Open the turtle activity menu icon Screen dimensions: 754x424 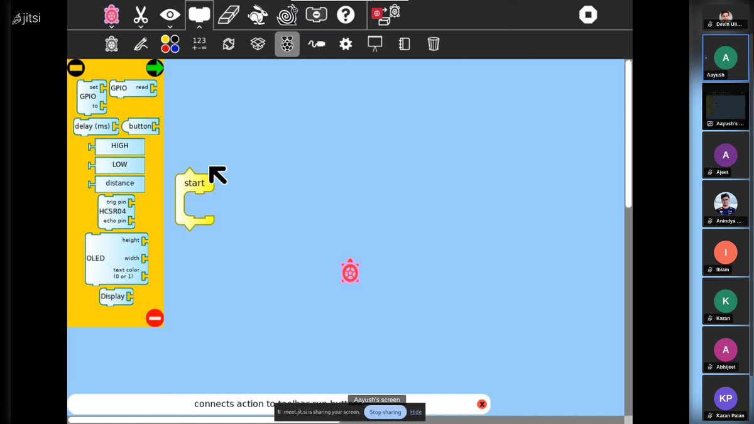pyautogui.click(x=111, y=14)
